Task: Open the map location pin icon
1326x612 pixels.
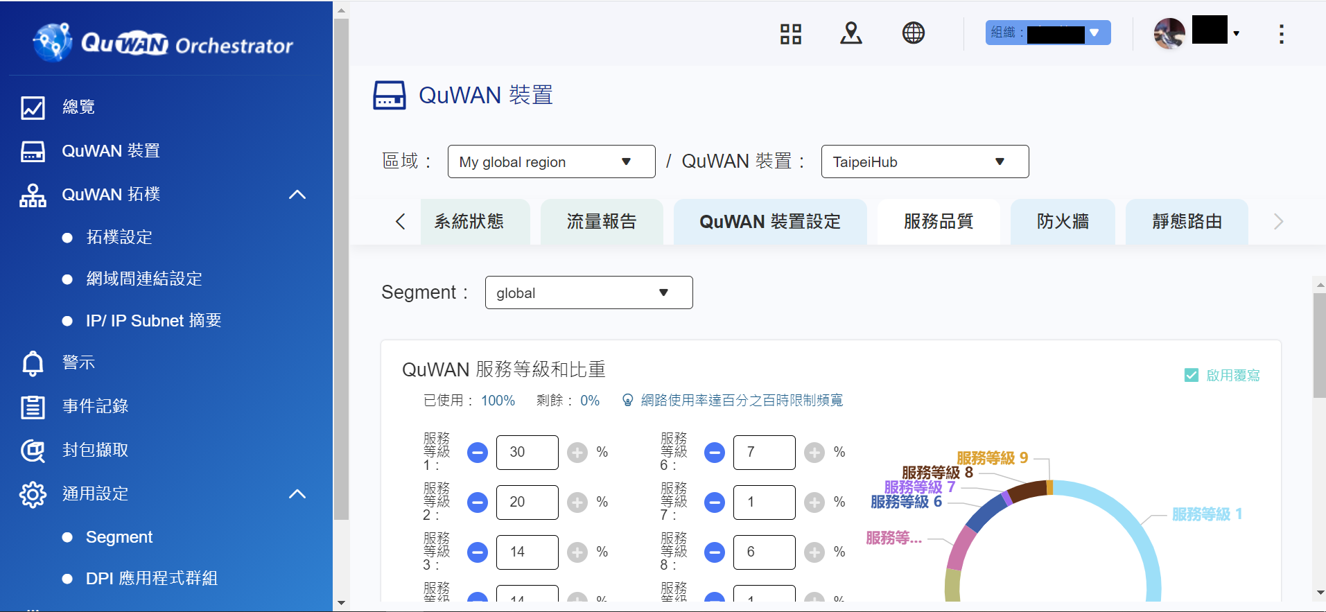Action: tap(850, 33)
